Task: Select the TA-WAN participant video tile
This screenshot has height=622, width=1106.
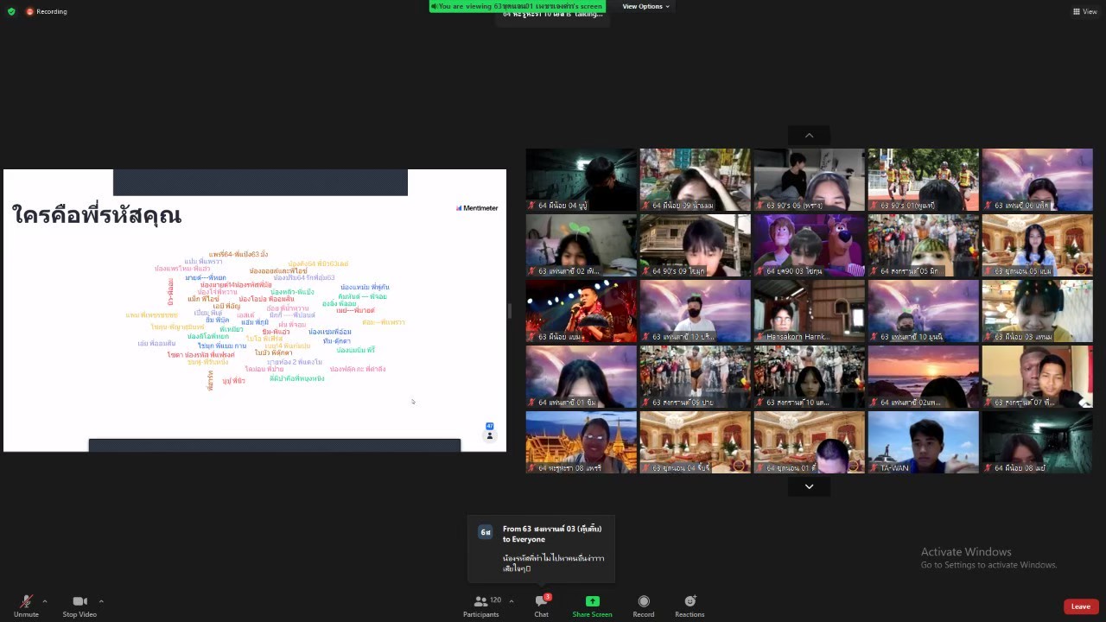Action: 923,441
